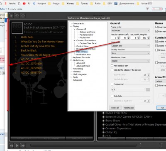This screenshot has width=166, height=151.
Task: Collapse the Display preferences node
Action: click(71, 26)
